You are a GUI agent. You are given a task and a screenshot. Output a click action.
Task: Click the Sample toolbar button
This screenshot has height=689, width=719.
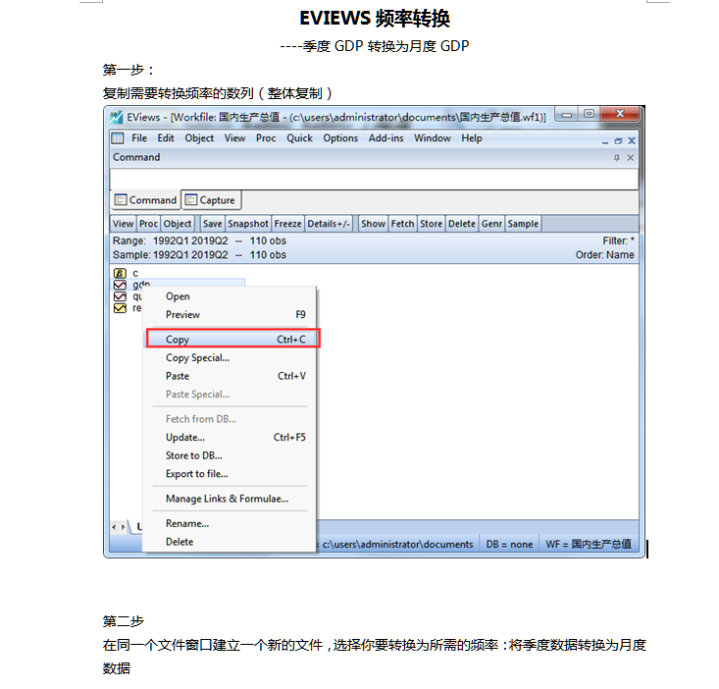click(x=523, y=224)
